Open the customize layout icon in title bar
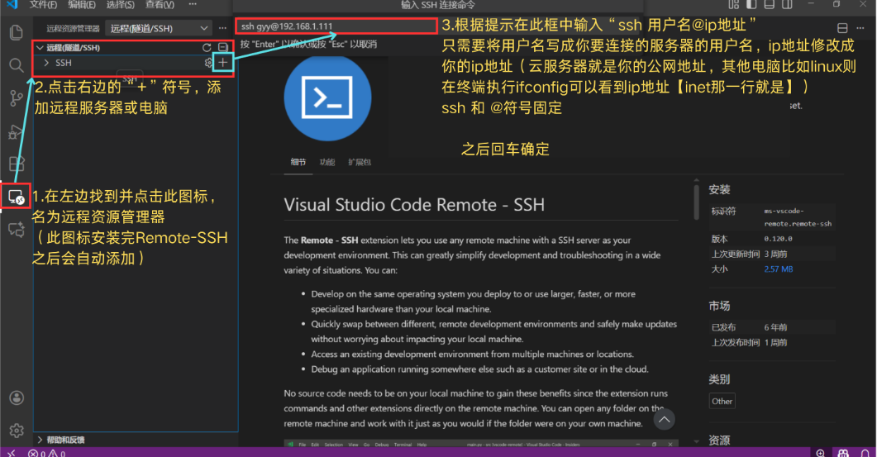Image resolution: width=877 pixels, height=457 pixels. [734, 4]
